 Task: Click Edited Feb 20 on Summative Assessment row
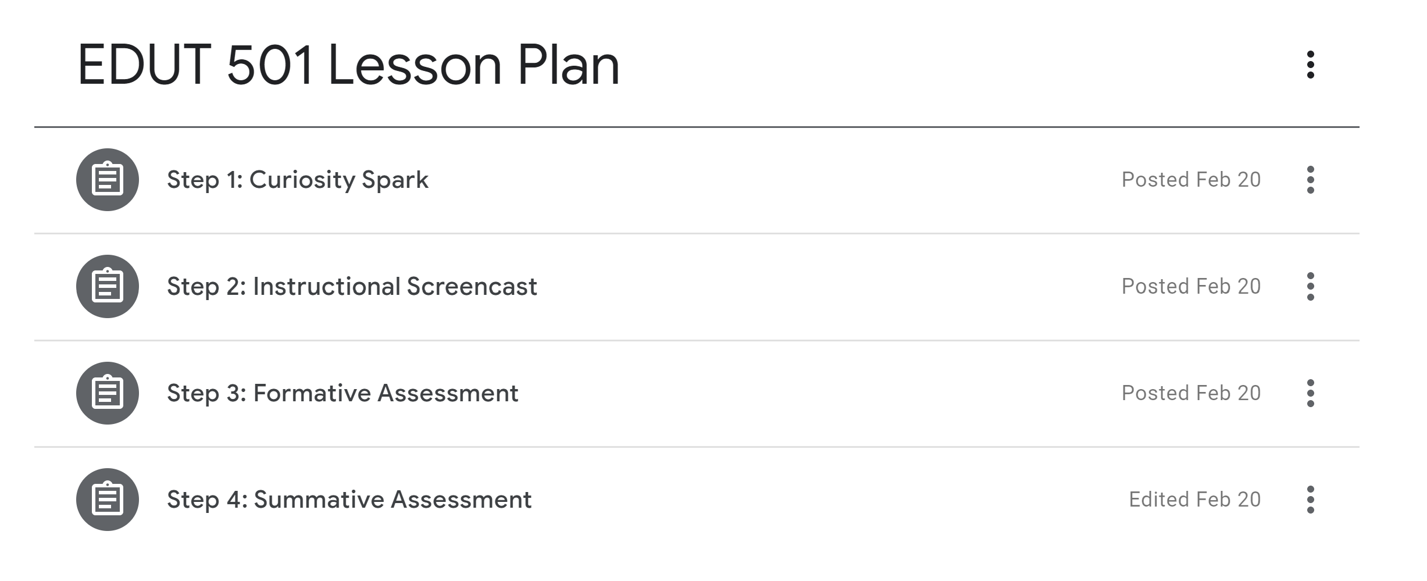click(x=1194, y=500)
